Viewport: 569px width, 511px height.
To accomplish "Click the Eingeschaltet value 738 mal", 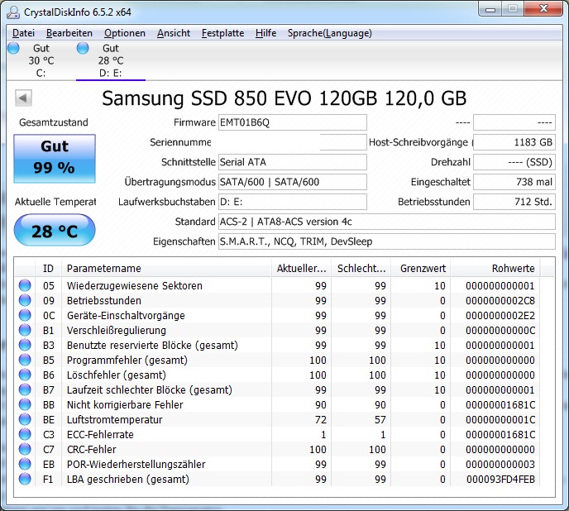I will pyautogui.click(x=514, y=182).
